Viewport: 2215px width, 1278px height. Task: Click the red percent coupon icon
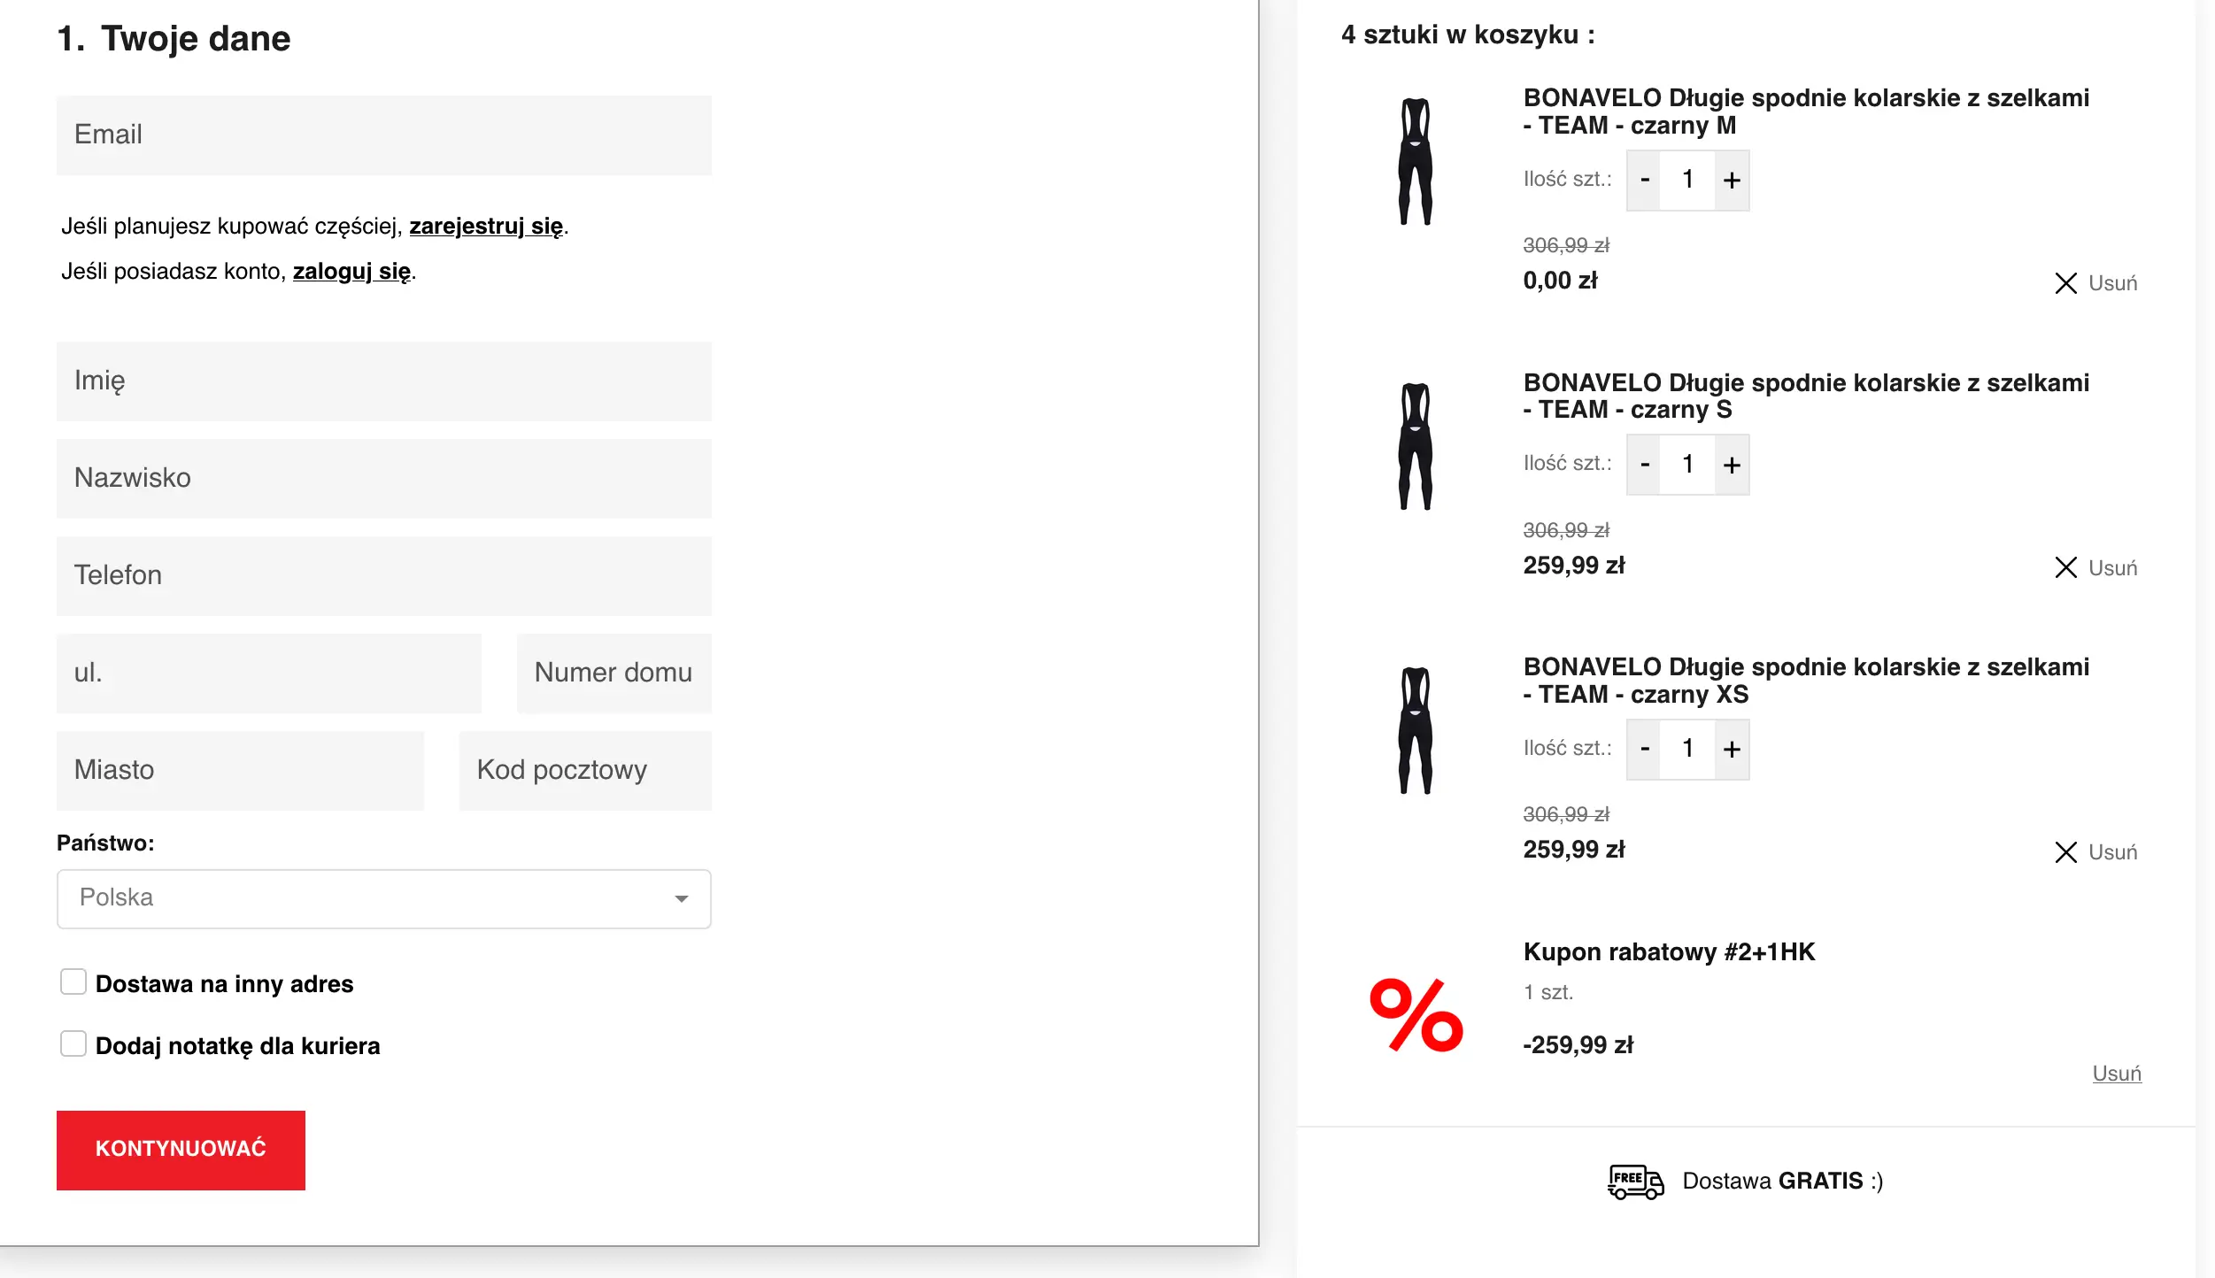pyautogui.click(x=1416, y=1015)
